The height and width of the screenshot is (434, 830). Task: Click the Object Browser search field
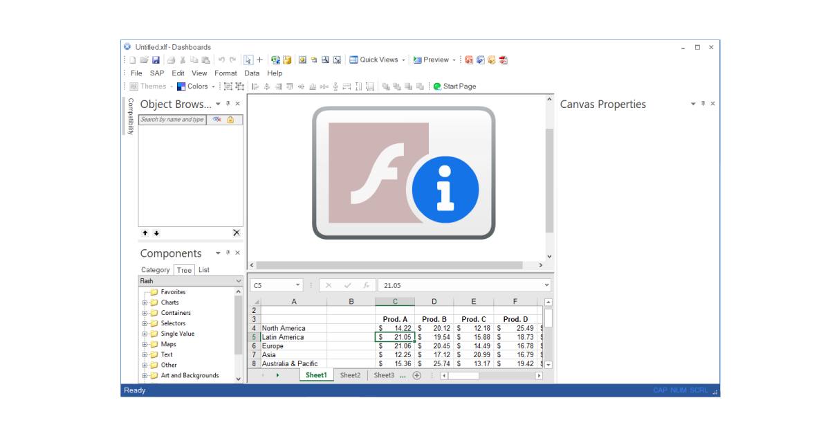point(172,120)
